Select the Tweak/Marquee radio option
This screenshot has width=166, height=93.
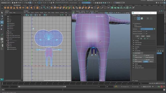133,27
